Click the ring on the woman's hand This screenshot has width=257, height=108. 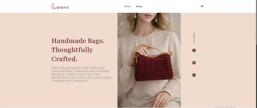coord(165,99)
